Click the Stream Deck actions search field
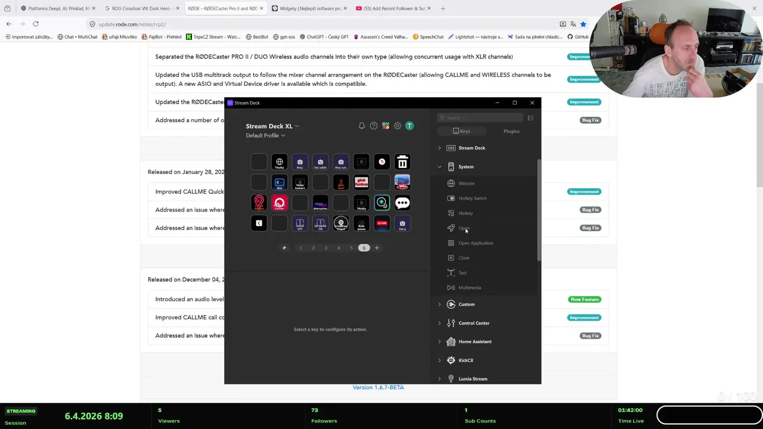Image resolution: width=763 pixels, height=429 pixels. point(480,118)
